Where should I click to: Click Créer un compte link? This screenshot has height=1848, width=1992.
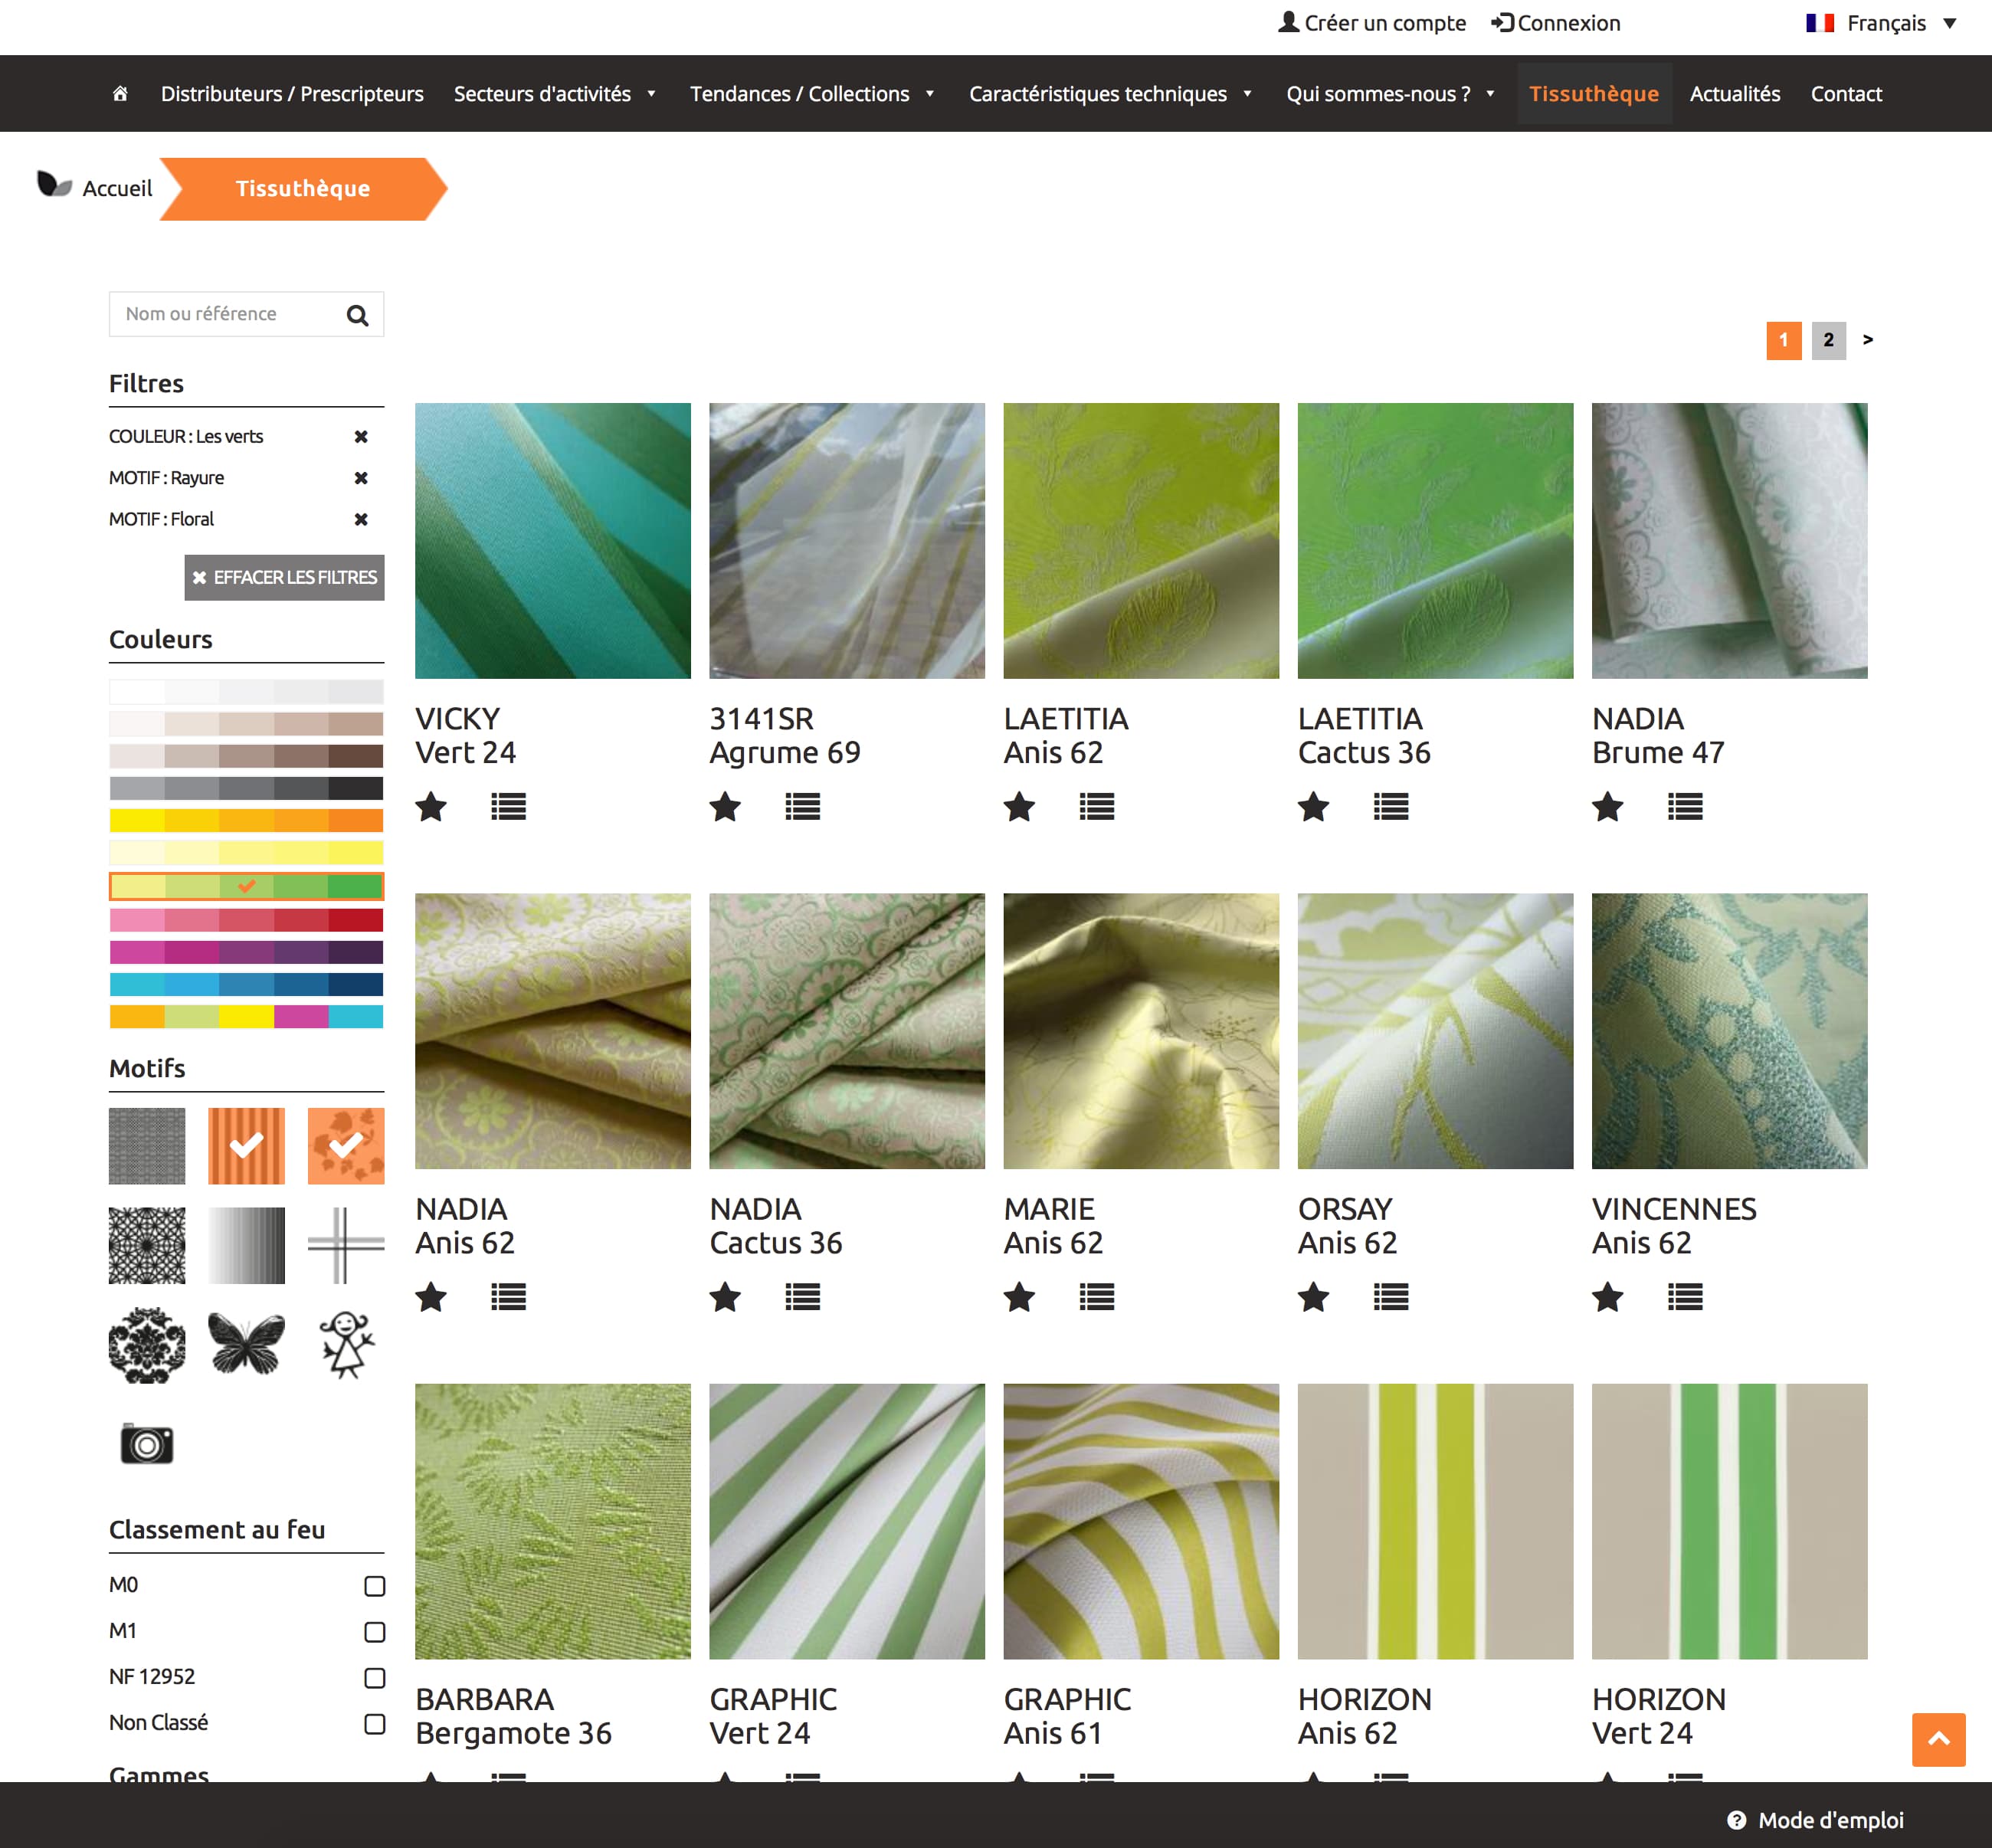[1372, 23]
